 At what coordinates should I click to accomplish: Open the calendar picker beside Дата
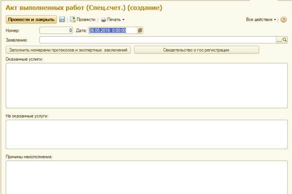[140, 30]
